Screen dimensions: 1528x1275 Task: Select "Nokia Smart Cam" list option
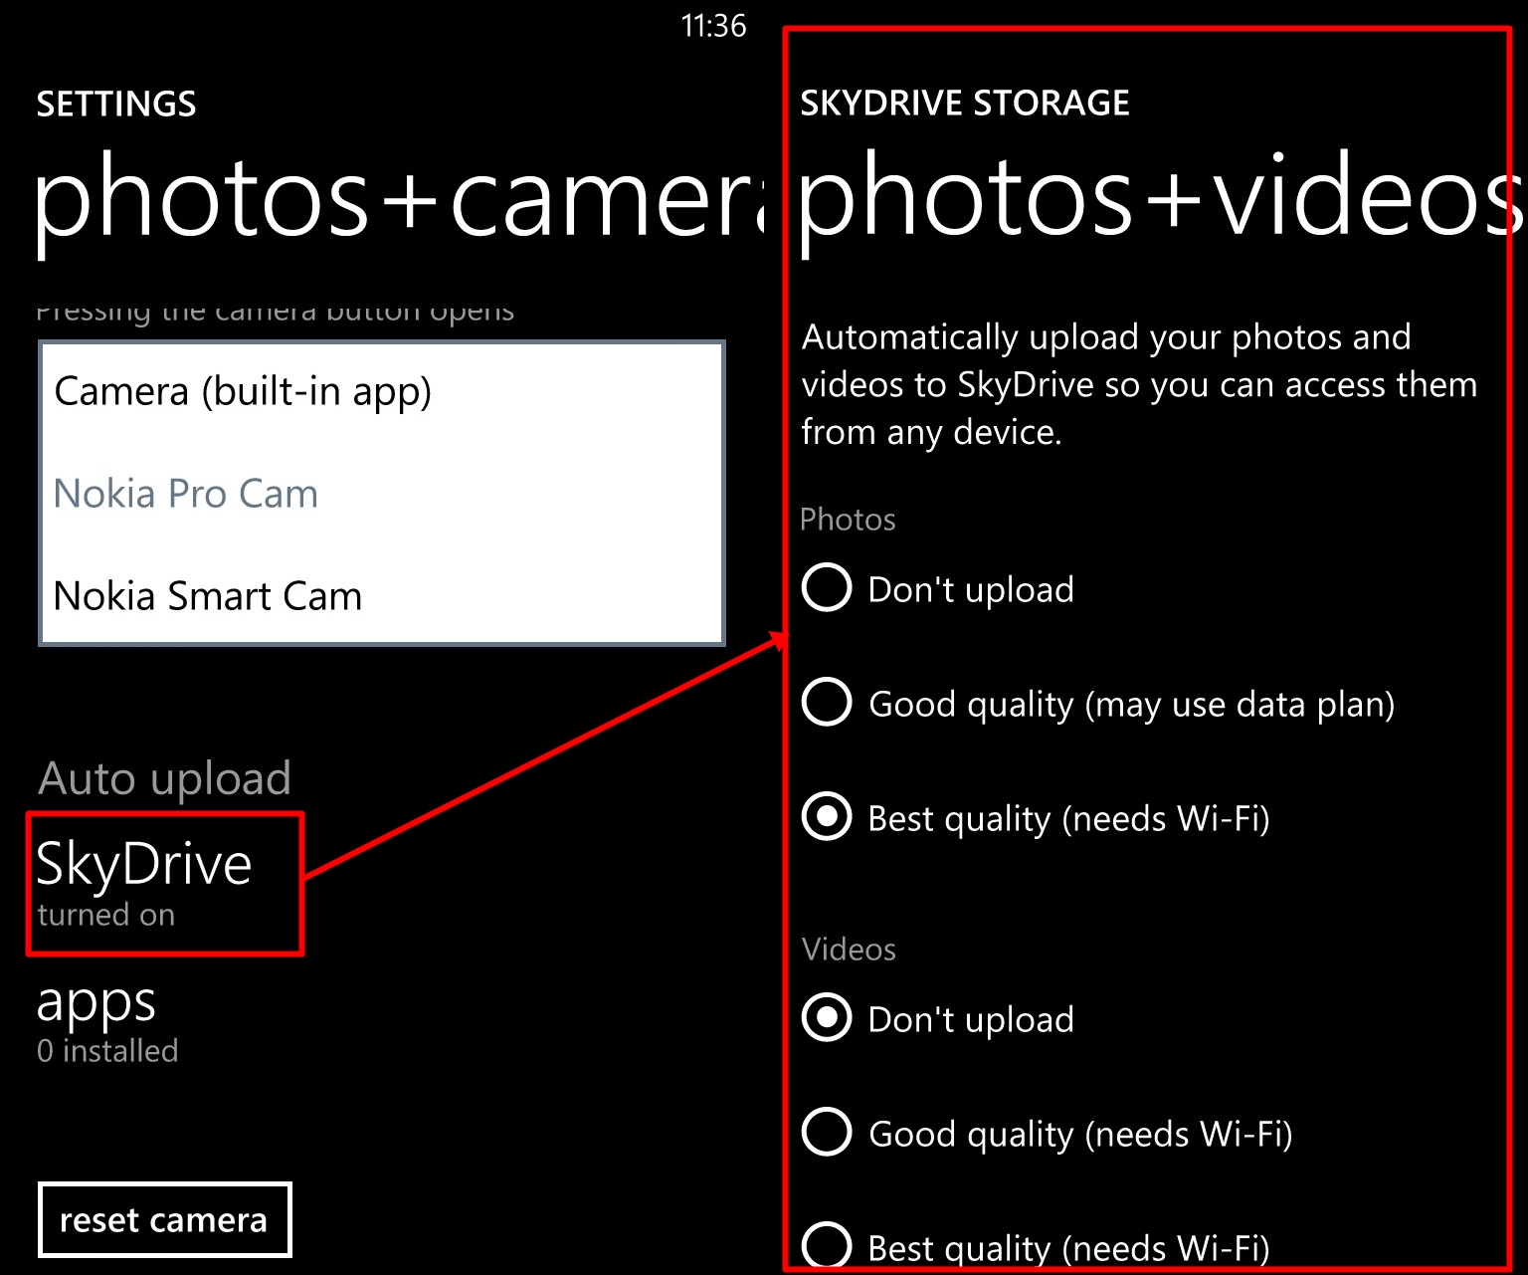382,595
